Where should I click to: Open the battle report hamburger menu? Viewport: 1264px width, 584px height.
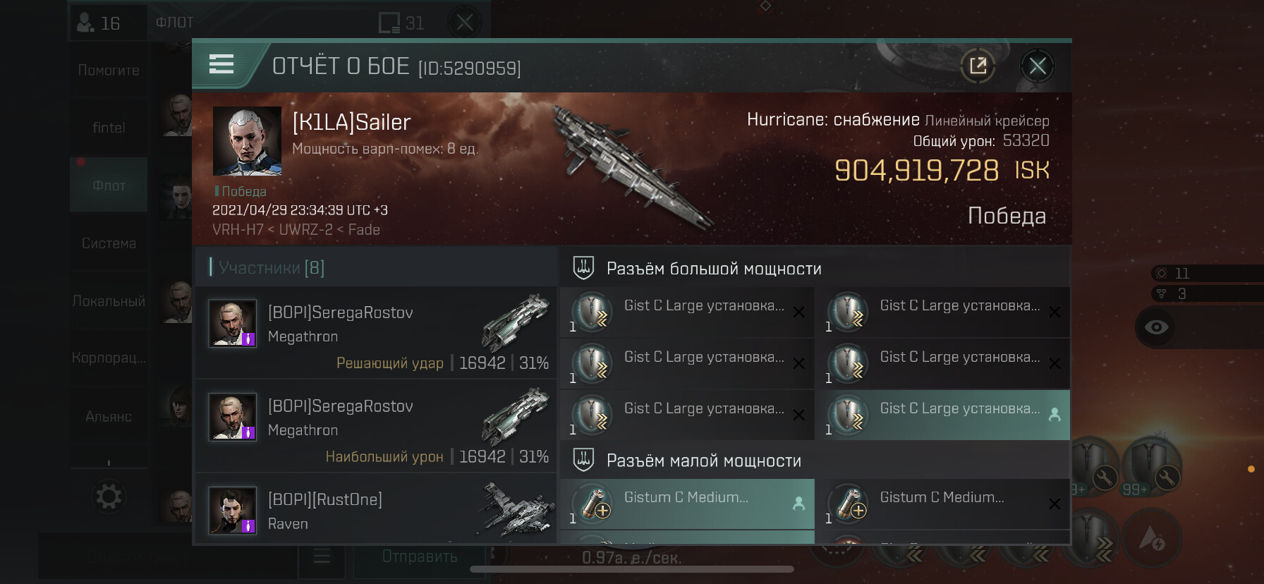[221, 65]
